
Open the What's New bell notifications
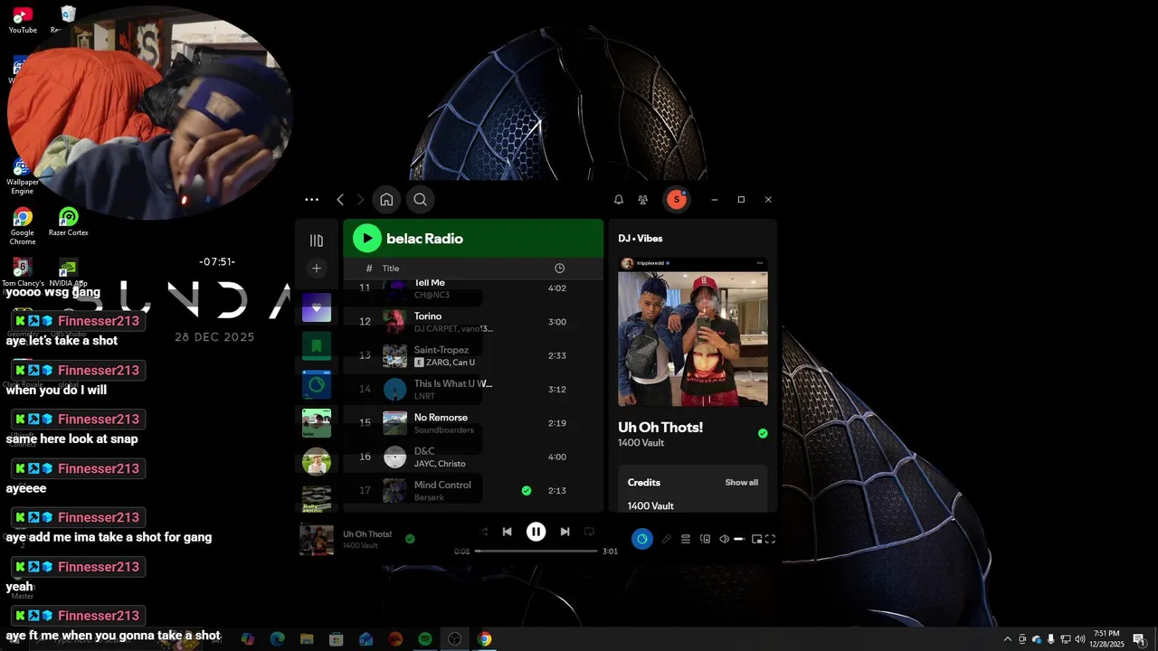click(x=619, y=200)
